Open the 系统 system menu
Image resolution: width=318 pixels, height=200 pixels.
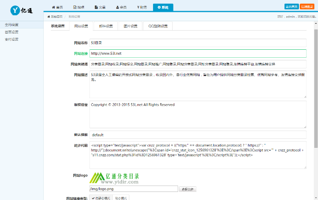click(163, 8)
